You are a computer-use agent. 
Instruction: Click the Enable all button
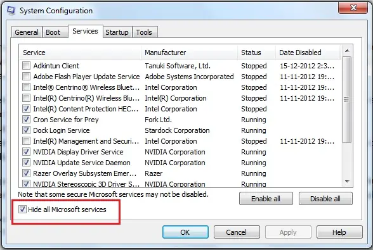point(266,199)
